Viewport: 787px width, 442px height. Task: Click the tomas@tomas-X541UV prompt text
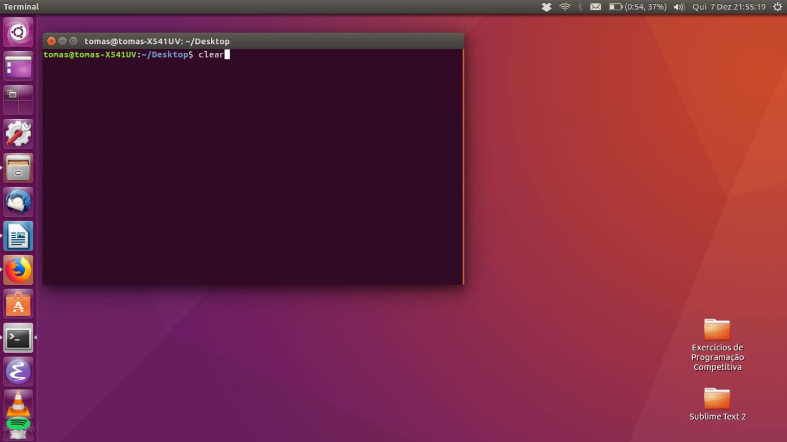90,54
